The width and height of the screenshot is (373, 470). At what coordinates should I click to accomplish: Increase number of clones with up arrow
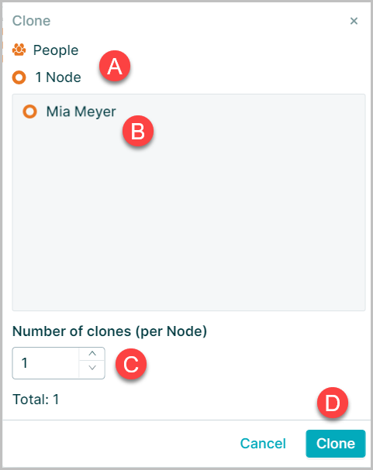[x=92, y=354]
